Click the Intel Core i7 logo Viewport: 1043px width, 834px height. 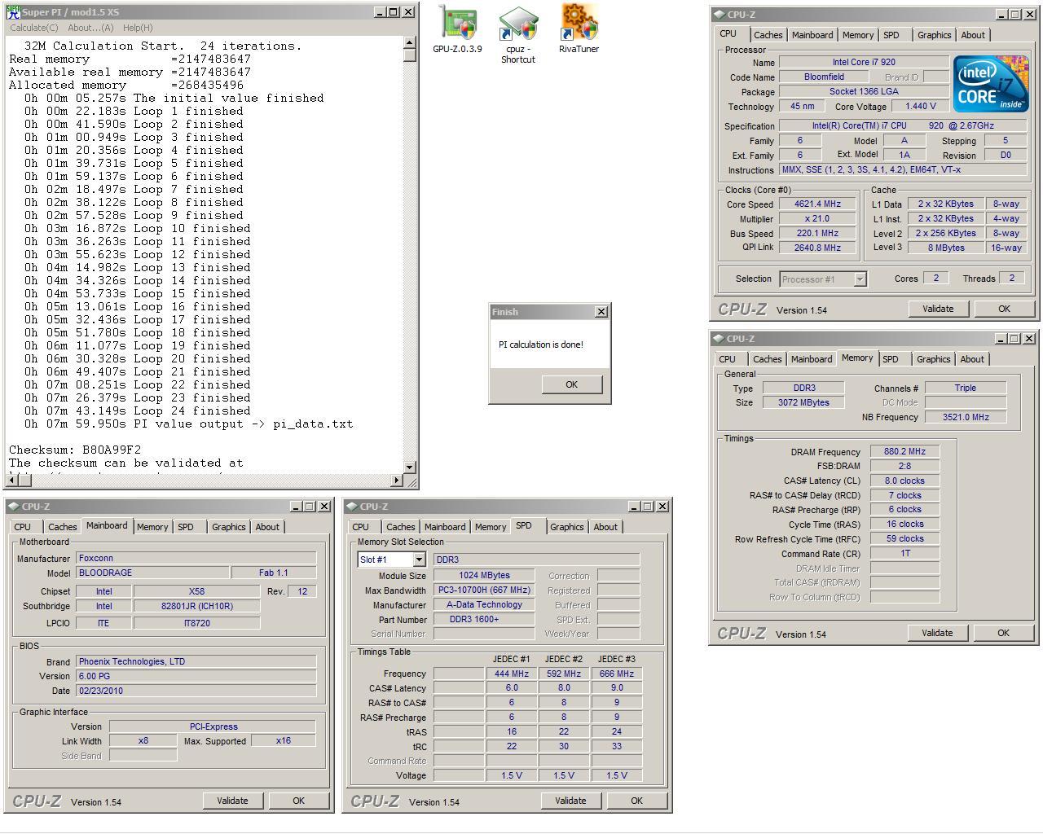click(990, 85)
